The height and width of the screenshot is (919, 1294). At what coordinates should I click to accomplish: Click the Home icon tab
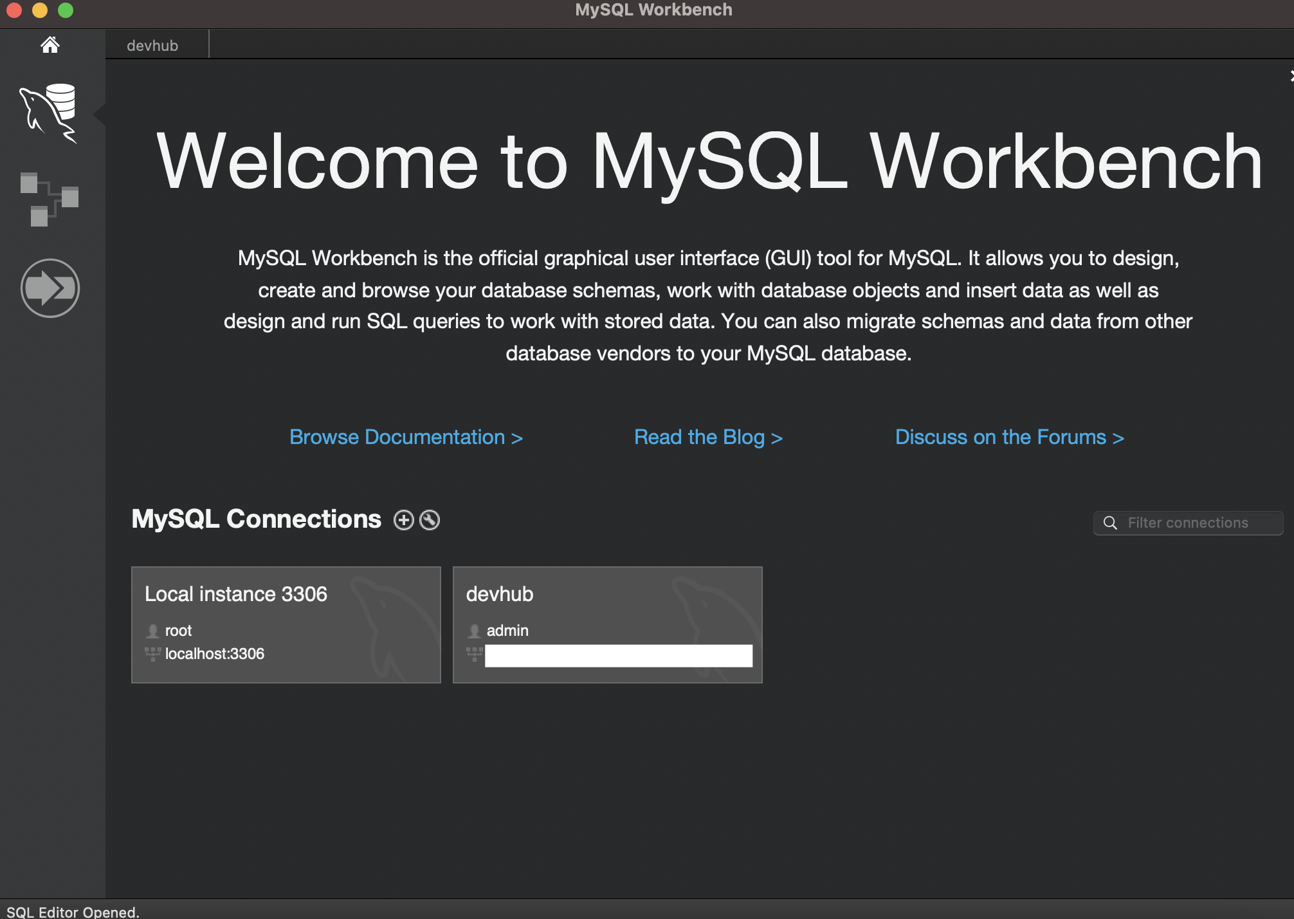point(50,45)
